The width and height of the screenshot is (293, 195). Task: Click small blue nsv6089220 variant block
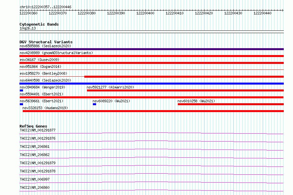pos(94,104)
